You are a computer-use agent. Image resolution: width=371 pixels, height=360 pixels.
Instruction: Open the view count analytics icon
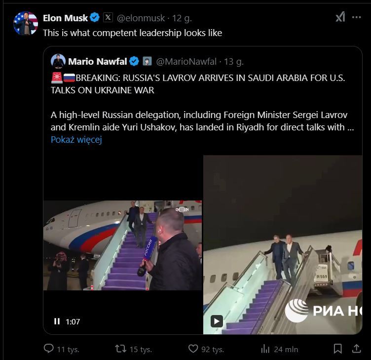tap(265, 349)
